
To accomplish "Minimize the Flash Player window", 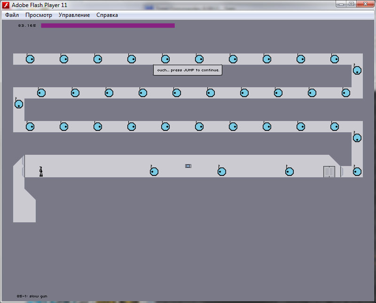I will (x=341, y=4).
